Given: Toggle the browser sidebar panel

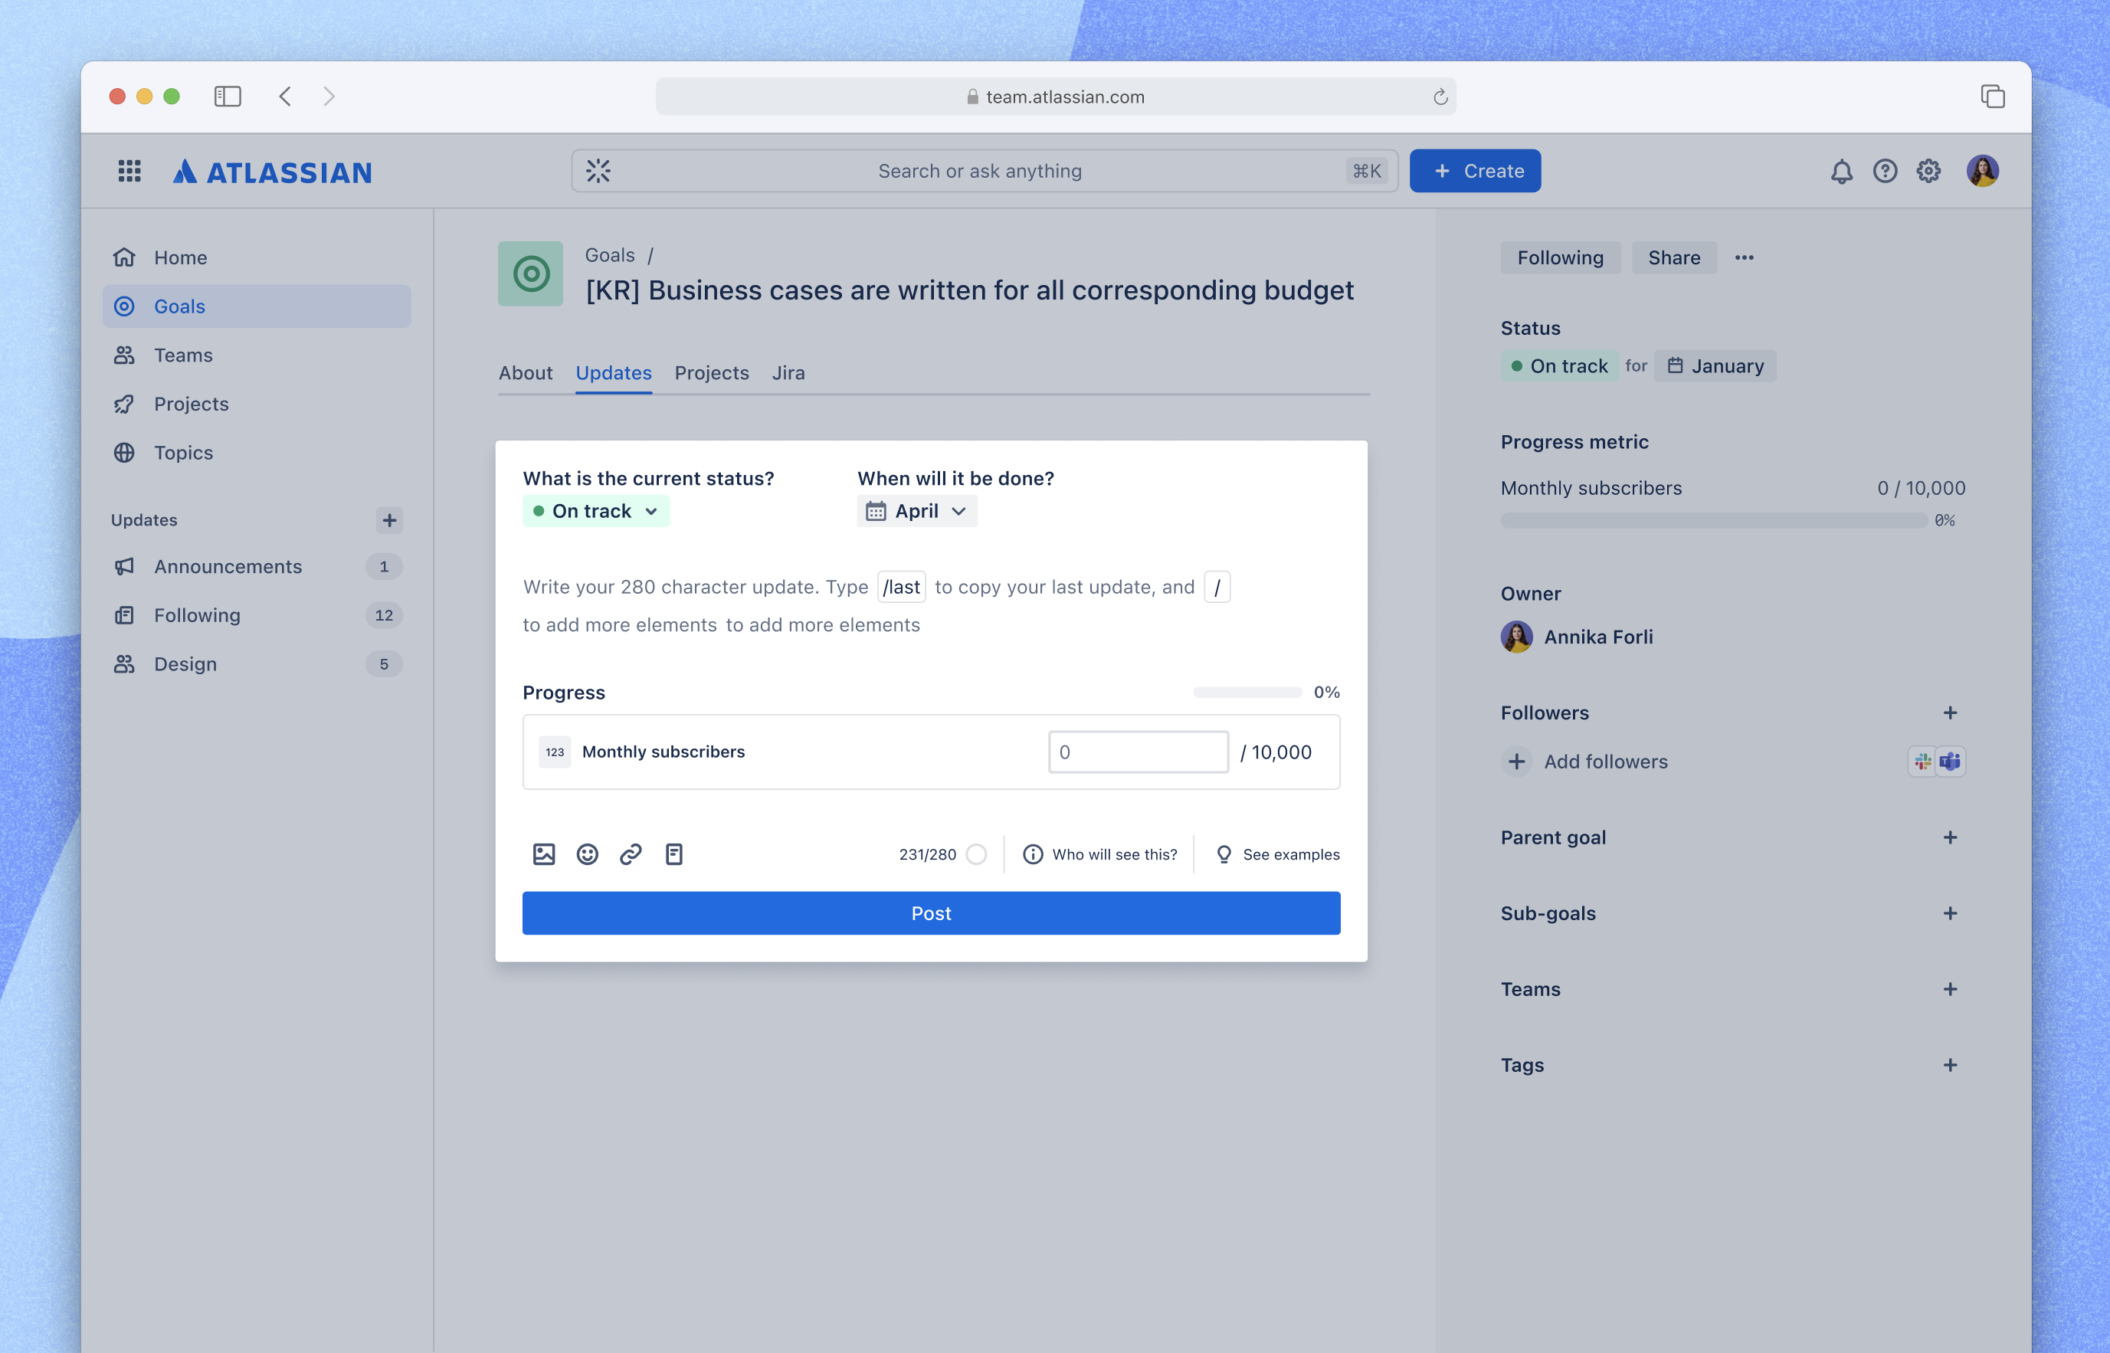Looking at the screenshot, I should [228, 97].
